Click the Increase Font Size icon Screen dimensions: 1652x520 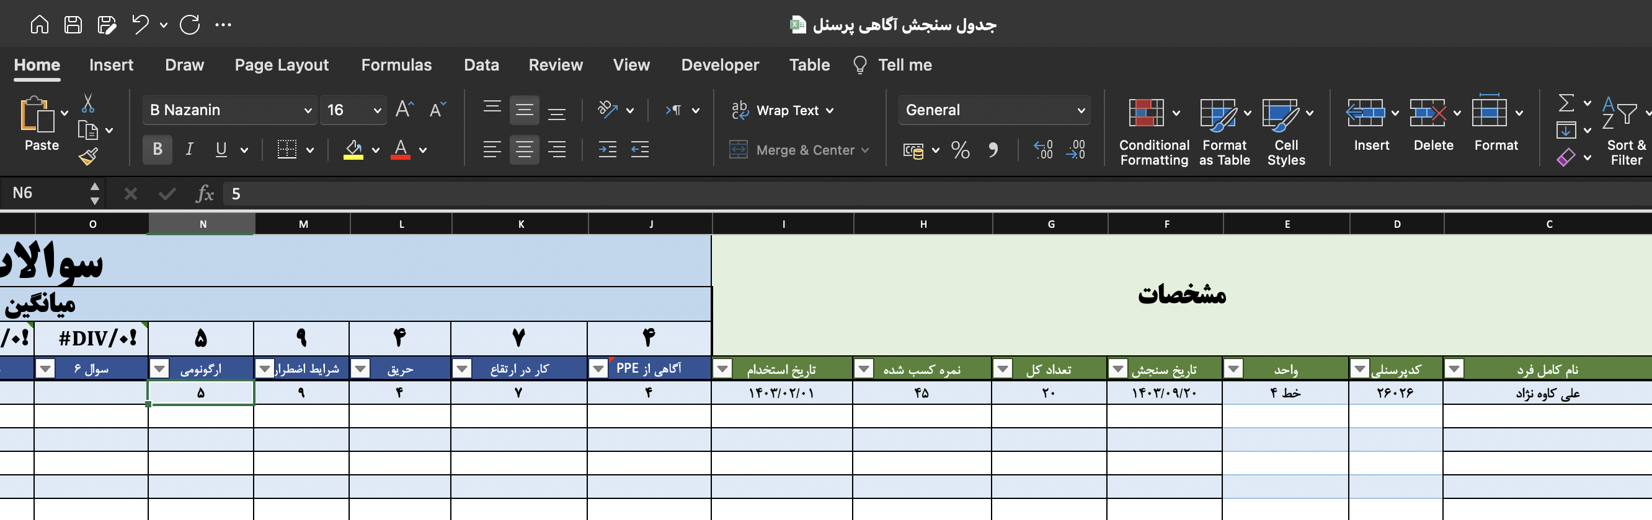click(404, 110)
